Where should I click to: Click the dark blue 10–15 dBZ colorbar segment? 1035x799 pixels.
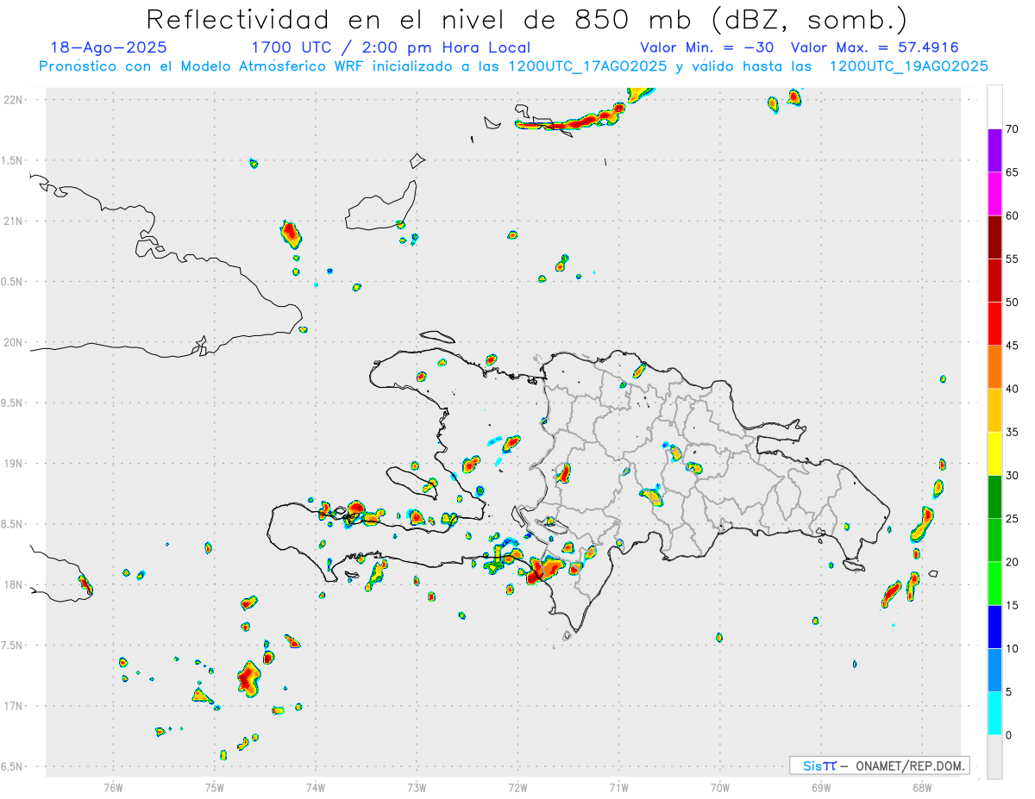pos(994,627)
